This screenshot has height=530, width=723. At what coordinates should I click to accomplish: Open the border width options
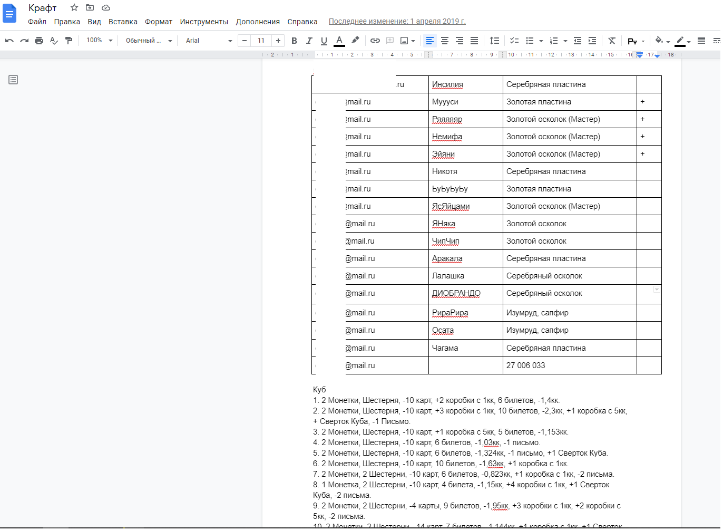point(701,41)
